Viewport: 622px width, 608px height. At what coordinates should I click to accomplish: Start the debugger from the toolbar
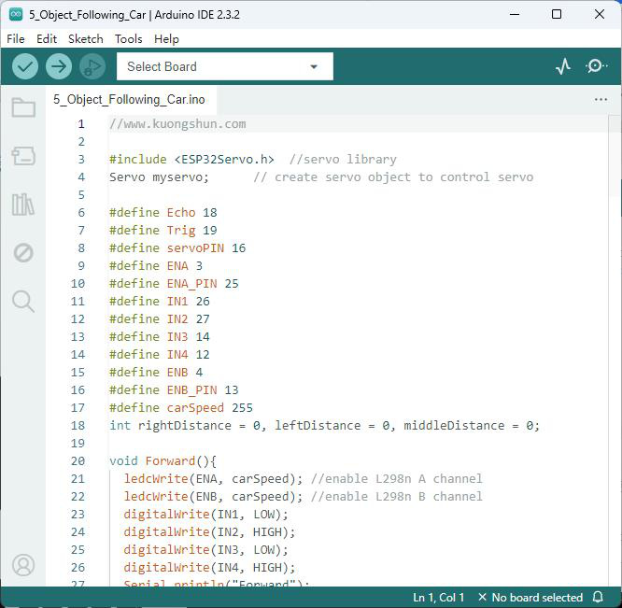tap(92, 66)
